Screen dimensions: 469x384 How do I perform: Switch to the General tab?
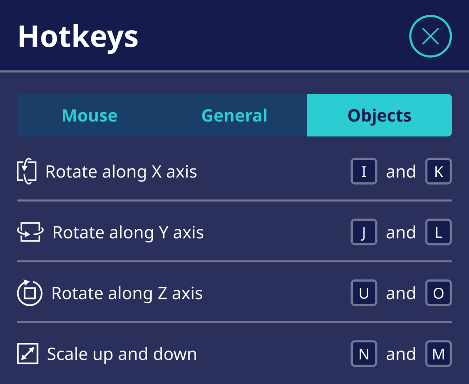coord(234,115)
